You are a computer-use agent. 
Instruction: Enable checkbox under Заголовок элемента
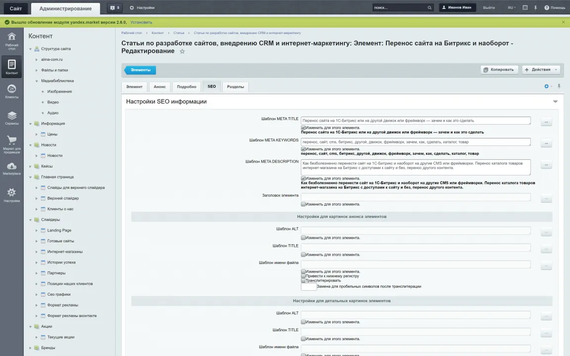(x=303, y=204)
